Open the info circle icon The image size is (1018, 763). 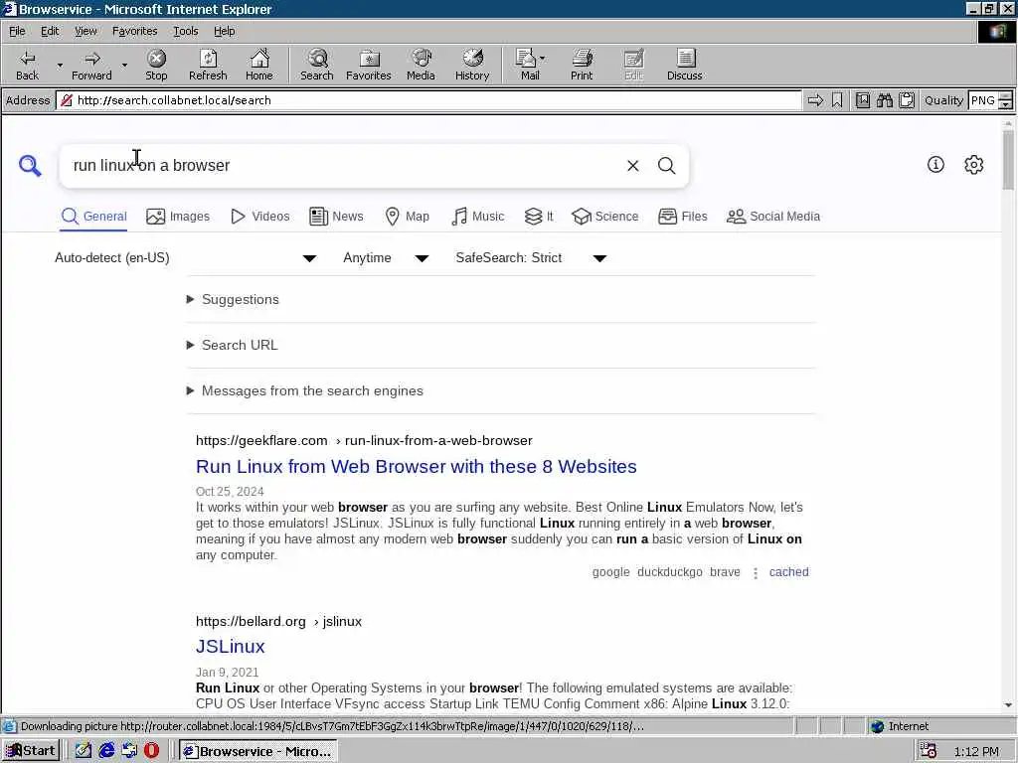pyautogui.click(x=934, y=165)
